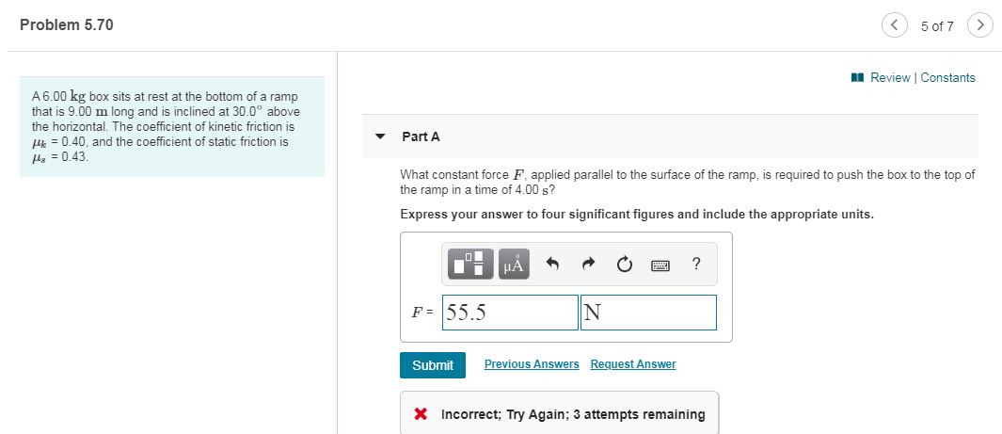Image resolution: width=1002 pixels, height=434 pixels.
Task: Open the Review link
Action: [889, 77]
